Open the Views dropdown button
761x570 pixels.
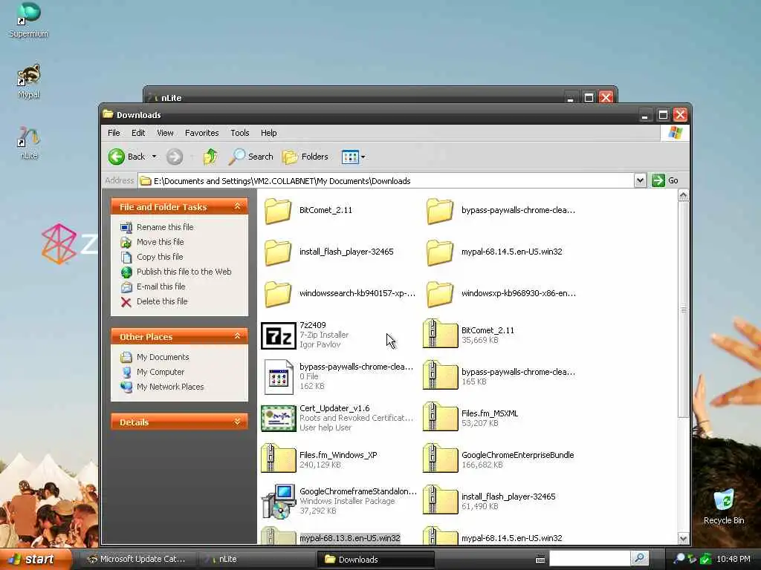coord(353,157)
